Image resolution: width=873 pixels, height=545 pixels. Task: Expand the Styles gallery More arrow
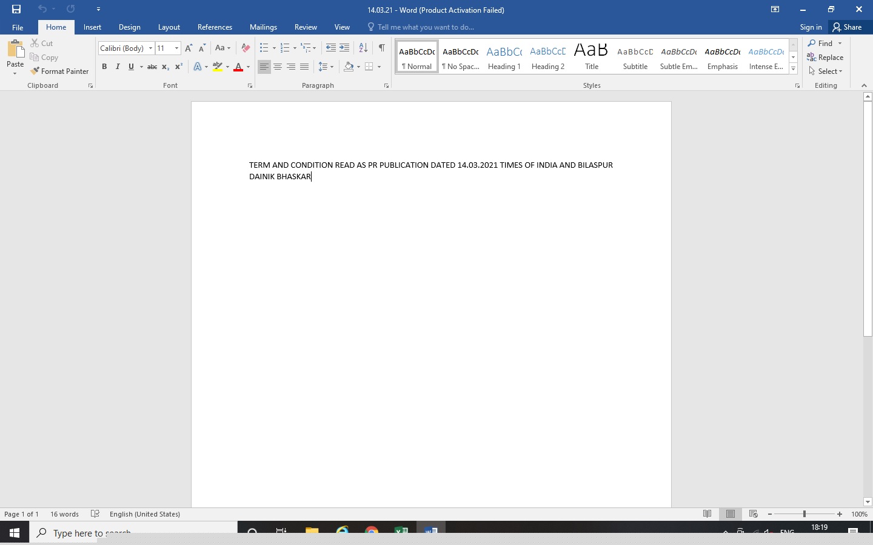[793, 69]
